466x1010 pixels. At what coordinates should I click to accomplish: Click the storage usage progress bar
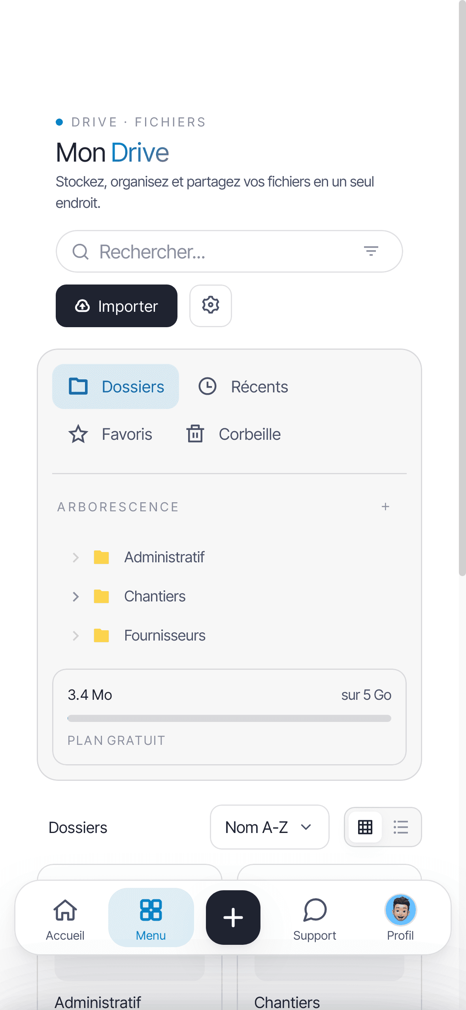[229, 718]
